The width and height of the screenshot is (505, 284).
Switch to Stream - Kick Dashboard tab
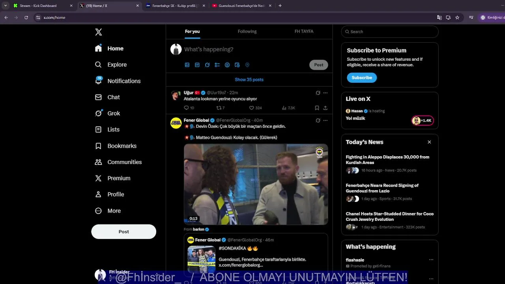click(x=43, y=6)
